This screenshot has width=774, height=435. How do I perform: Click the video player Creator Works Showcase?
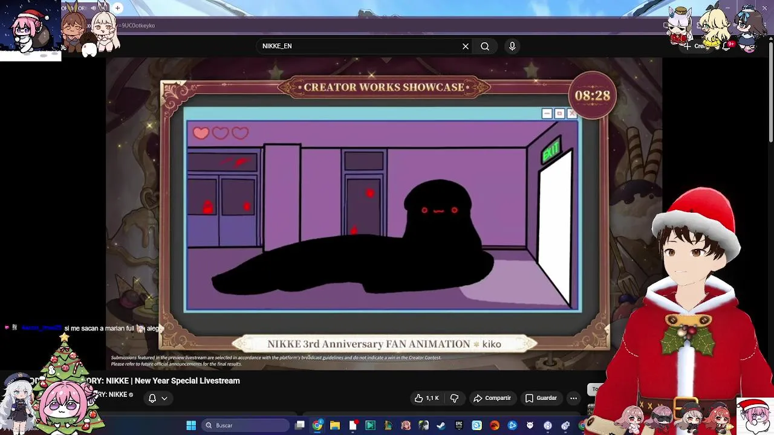(x=384, y=213)
